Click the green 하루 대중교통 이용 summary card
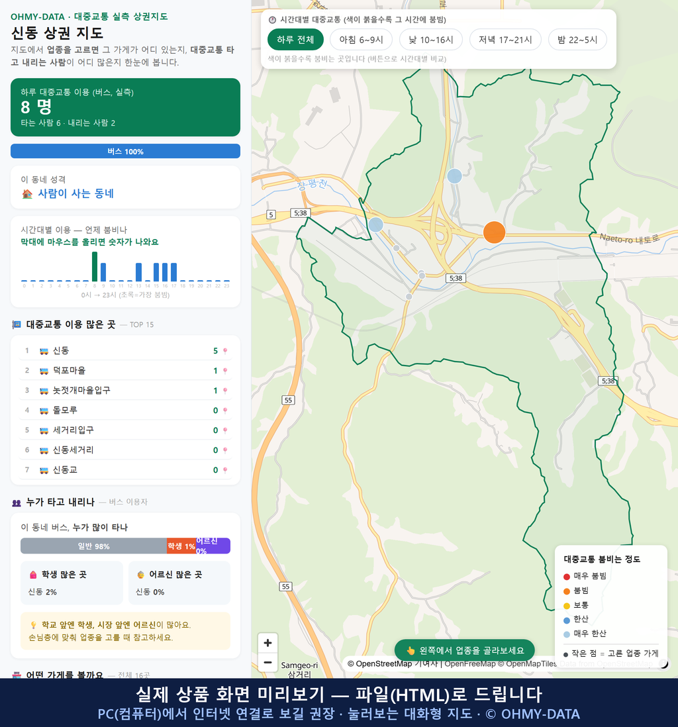Image resolution: width=678 pixels, height=727 pixels. pos(125,107)
